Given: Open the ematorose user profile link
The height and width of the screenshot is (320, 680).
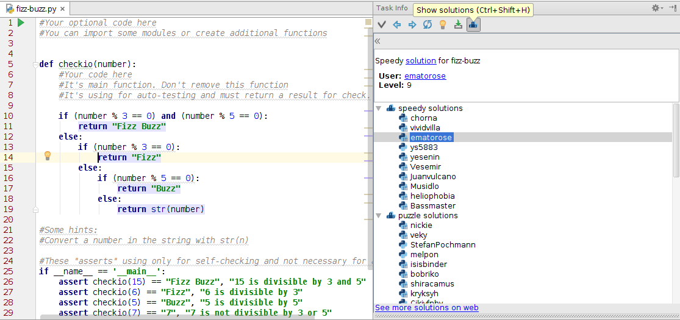Looking at the screenshot, I should coord(425,76).
